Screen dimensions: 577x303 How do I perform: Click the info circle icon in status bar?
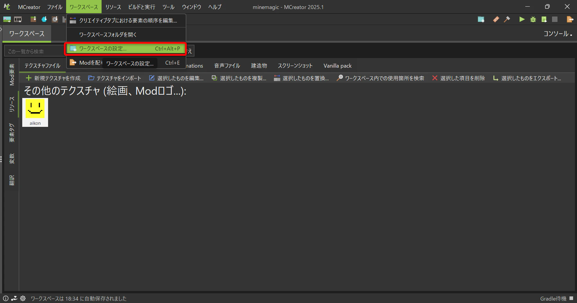6,298
